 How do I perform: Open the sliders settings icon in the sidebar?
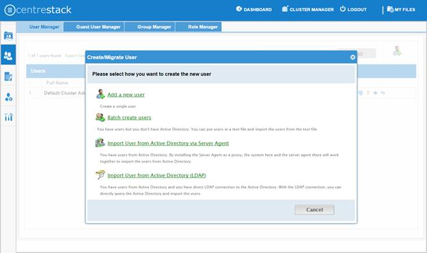[x=8, y=117]
